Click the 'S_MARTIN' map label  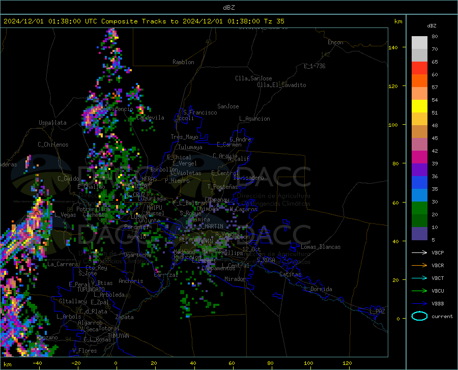pyautogui.click(x=211, y=226)
